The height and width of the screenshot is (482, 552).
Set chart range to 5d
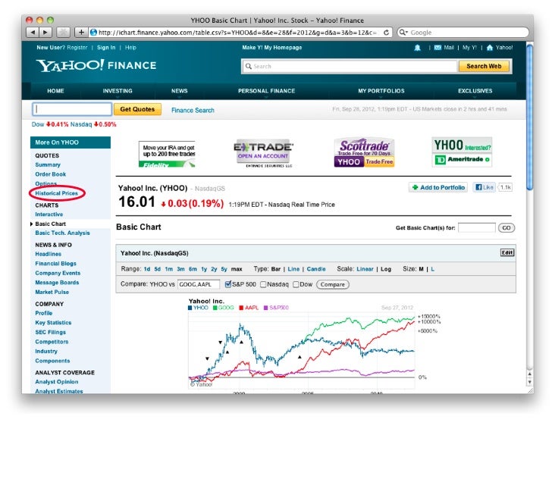click(158, 269)
